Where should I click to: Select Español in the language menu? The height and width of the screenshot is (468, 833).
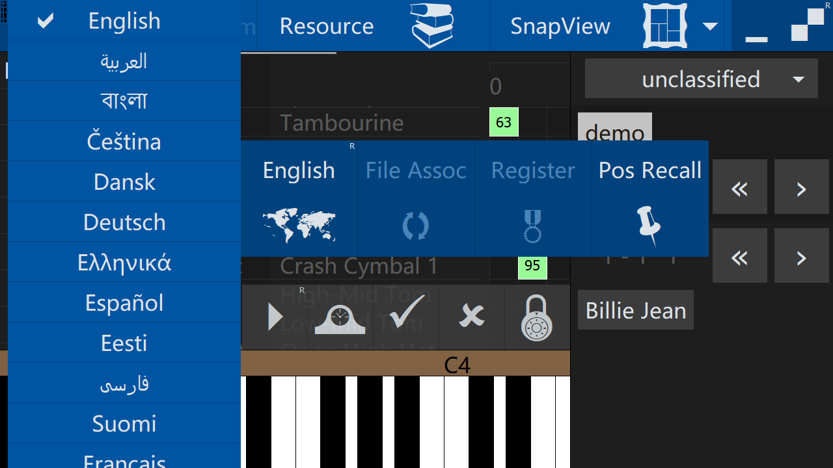(x=124, y=303)
